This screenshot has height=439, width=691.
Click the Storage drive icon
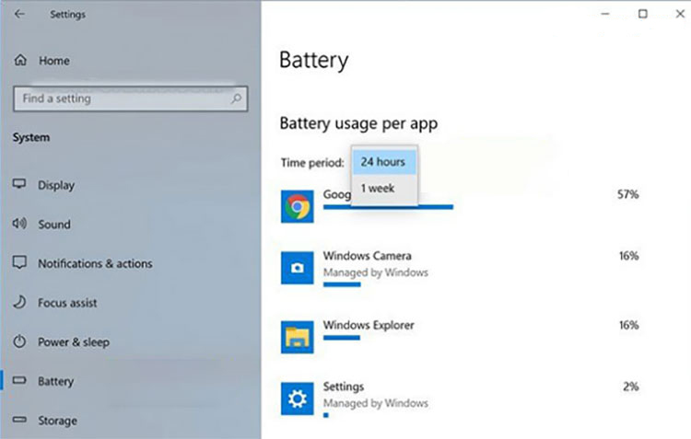pos(19,420)
